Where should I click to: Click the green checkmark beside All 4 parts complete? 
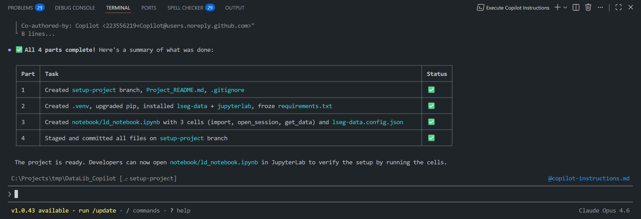pyautogui.click(x=19, y=50)
